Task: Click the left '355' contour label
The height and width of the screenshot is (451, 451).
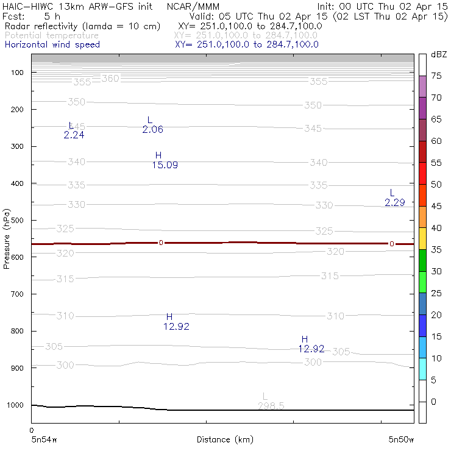Action: tap(82, 82)
